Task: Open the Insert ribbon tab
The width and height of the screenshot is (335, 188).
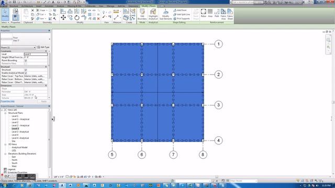Action: click(39, 6)
